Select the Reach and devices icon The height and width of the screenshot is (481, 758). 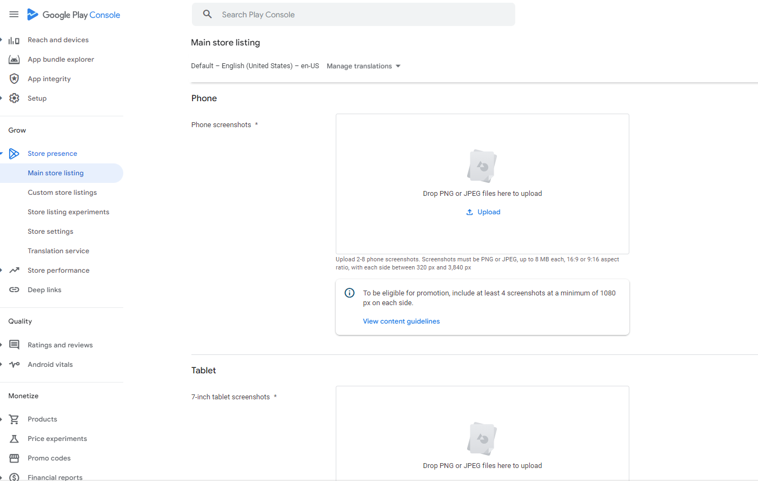coord(13,39)
